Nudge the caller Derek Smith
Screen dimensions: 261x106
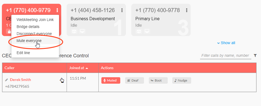(182, 80)
